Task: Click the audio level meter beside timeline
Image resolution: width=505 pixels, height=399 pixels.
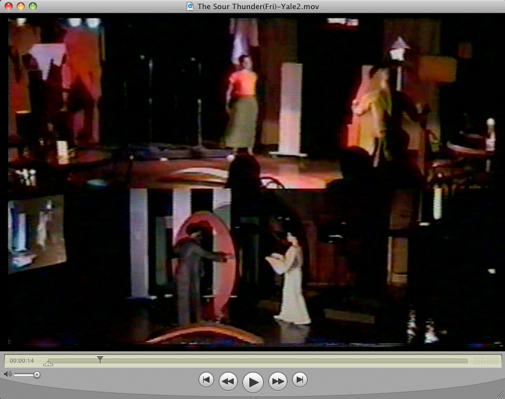Action: [x=487, y=361]
